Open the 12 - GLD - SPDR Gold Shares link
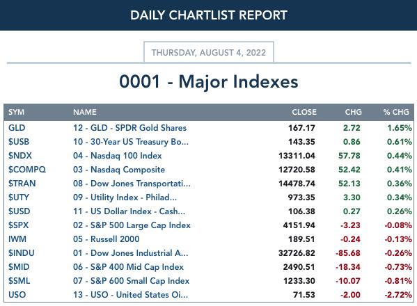Viewport: 417px width, 306px height. pyautogui.click(x=129, y=128)
